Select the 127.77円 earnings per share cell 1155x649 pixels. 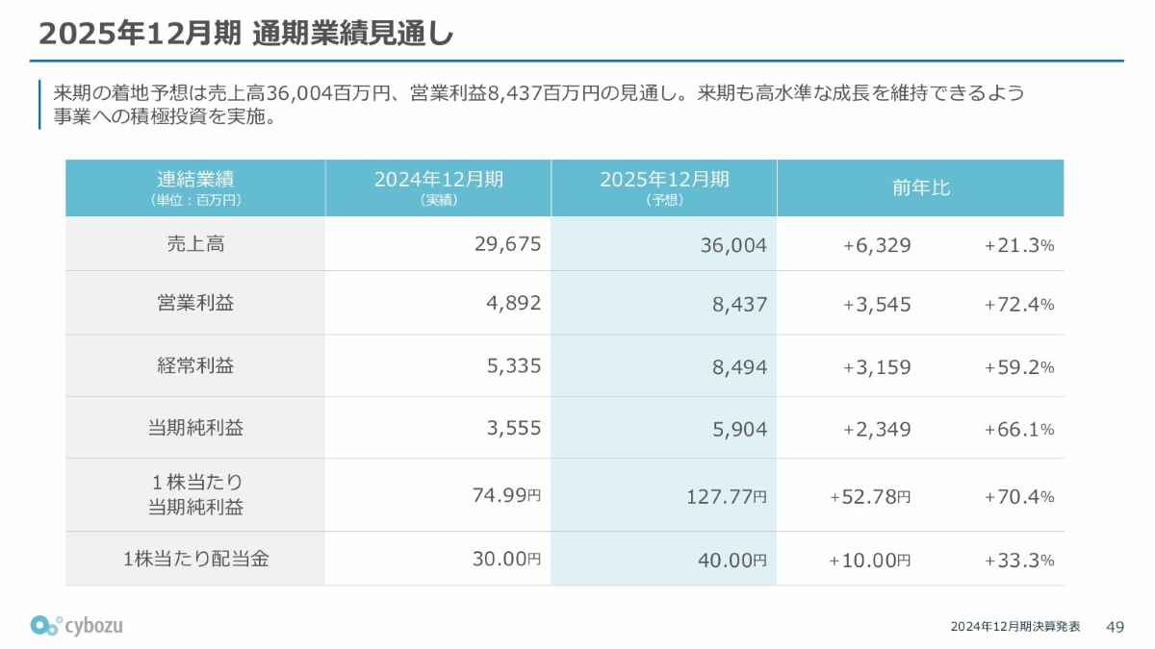coord(725,497)
